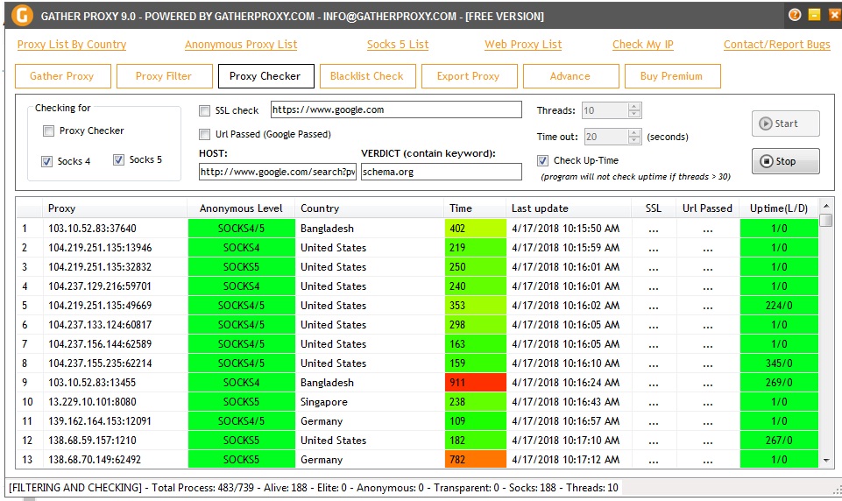842x501 pixels.
Task: Open the Blacklist Check tab
Action: click(367, 76)
